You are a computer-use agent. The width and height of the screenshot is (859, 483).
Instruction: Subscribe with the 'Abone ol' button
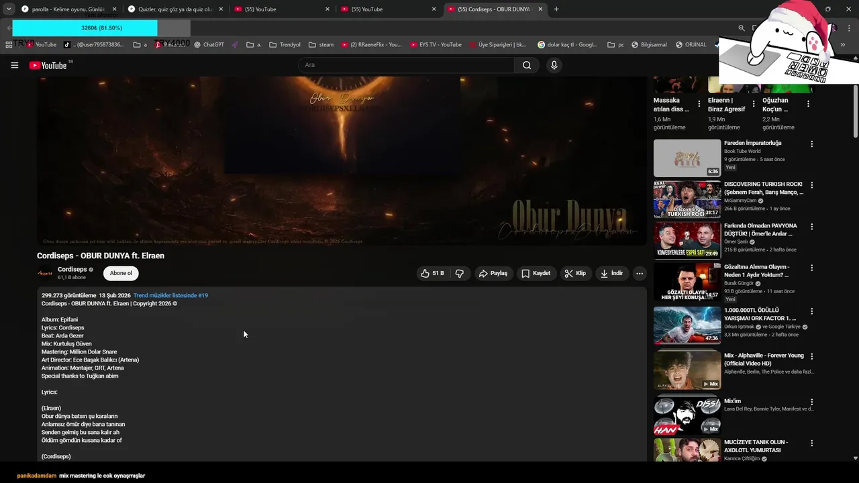(x=121, y=273)
